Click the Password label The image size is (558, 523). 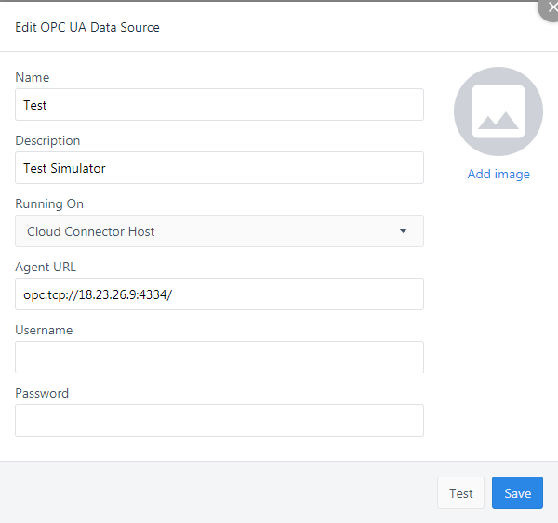pyautogui.click(x=42, y=394)
